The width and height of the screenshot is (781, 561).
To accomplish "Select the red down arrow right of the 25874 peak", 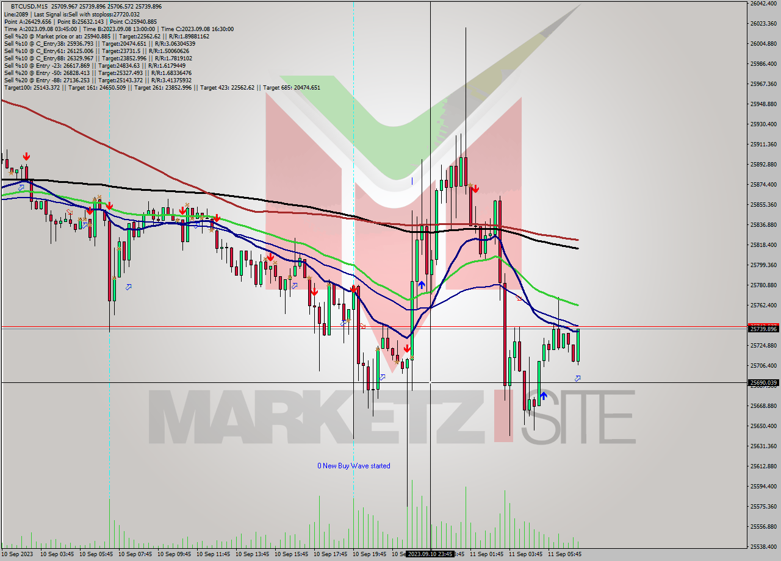I will [x=474, y=188].
